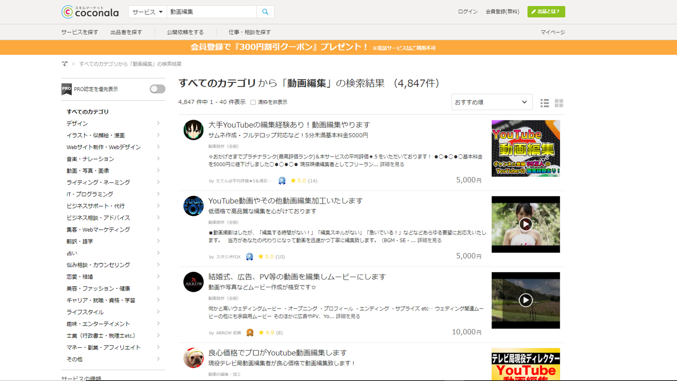Screen dimensions: 677x381
Task: Select 悩み相談・カウンセリング category
Action: pos(98,265)
